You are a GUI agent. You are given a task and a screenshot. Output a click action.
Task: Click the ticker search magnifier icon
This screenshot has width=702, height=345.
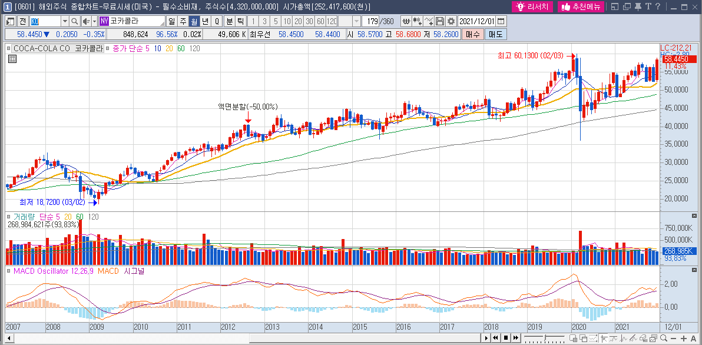coord(75,21)
